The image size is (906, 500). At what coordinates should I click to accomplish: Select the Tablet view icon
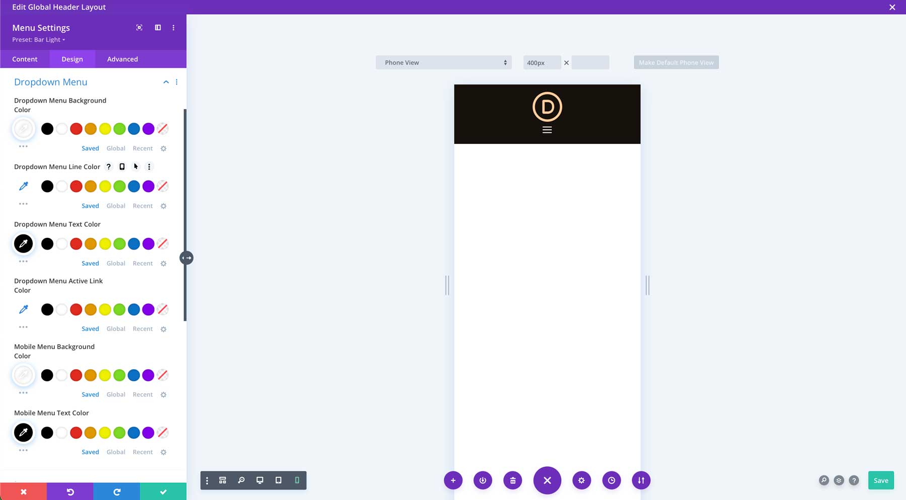coord(278,480)
